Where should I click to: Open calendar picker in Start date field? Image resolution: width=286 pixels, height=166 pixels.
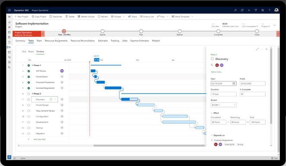pos(234,83)
